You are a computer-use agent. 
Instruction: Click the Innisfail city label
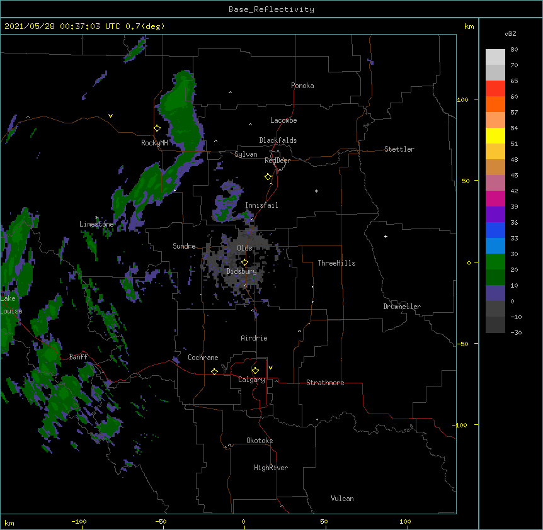[x=261, y=205]
